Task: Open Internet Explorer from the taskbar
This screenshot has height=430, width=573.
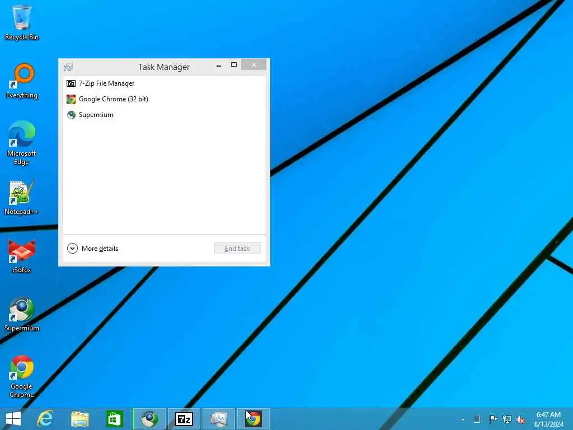Action: (45, 419)
